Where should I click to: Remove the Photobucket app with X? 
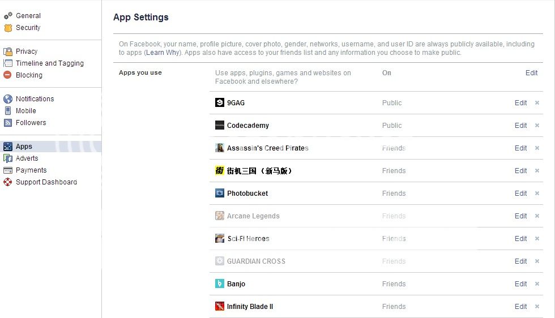[x=537, y=193]
